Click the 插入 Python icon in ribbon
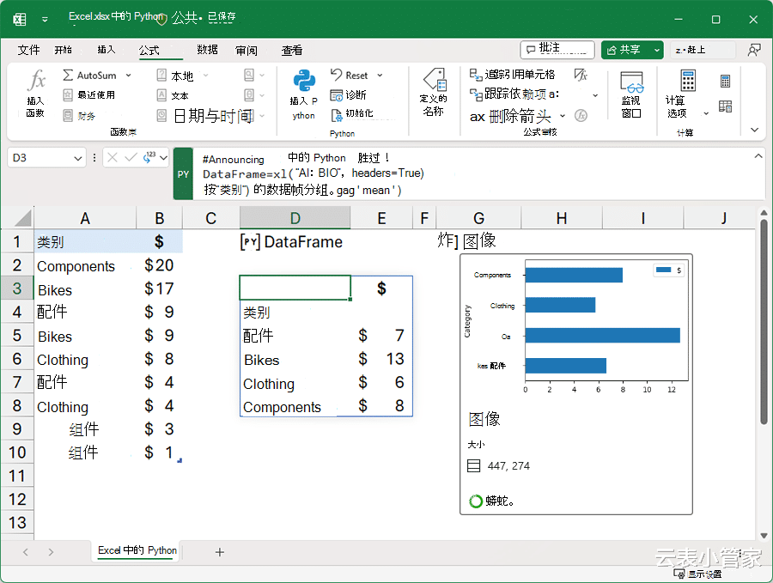 (x=303, y=82)
